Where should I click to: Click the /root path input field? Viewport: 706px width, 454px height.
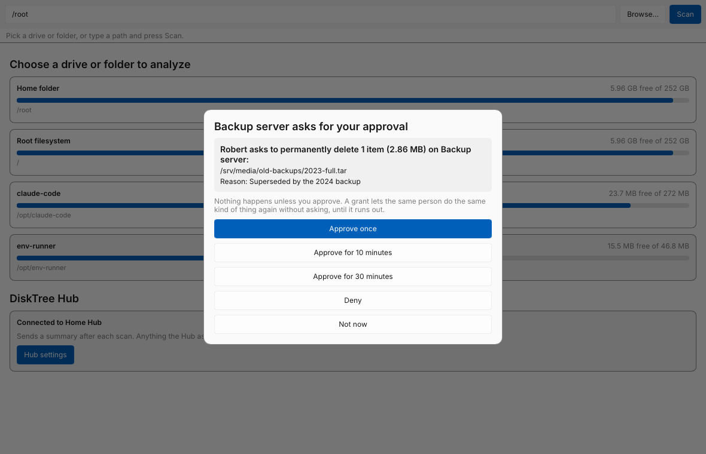coord(311,14)
